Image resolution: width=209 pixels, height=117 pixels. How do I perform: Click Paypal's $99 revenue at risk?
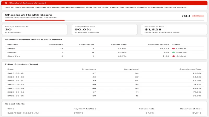click(166, 52)
